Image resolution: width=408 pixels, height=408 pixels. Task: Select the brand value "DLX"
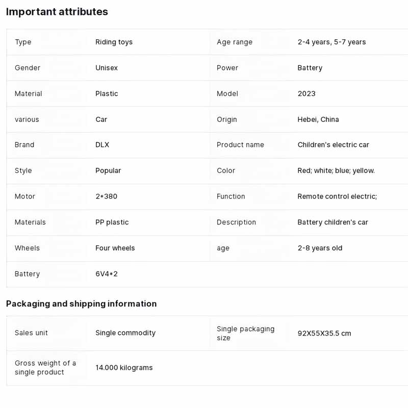102,145
